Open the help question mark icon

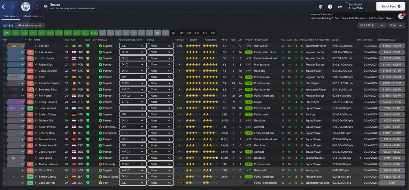(x=330, y=6)
